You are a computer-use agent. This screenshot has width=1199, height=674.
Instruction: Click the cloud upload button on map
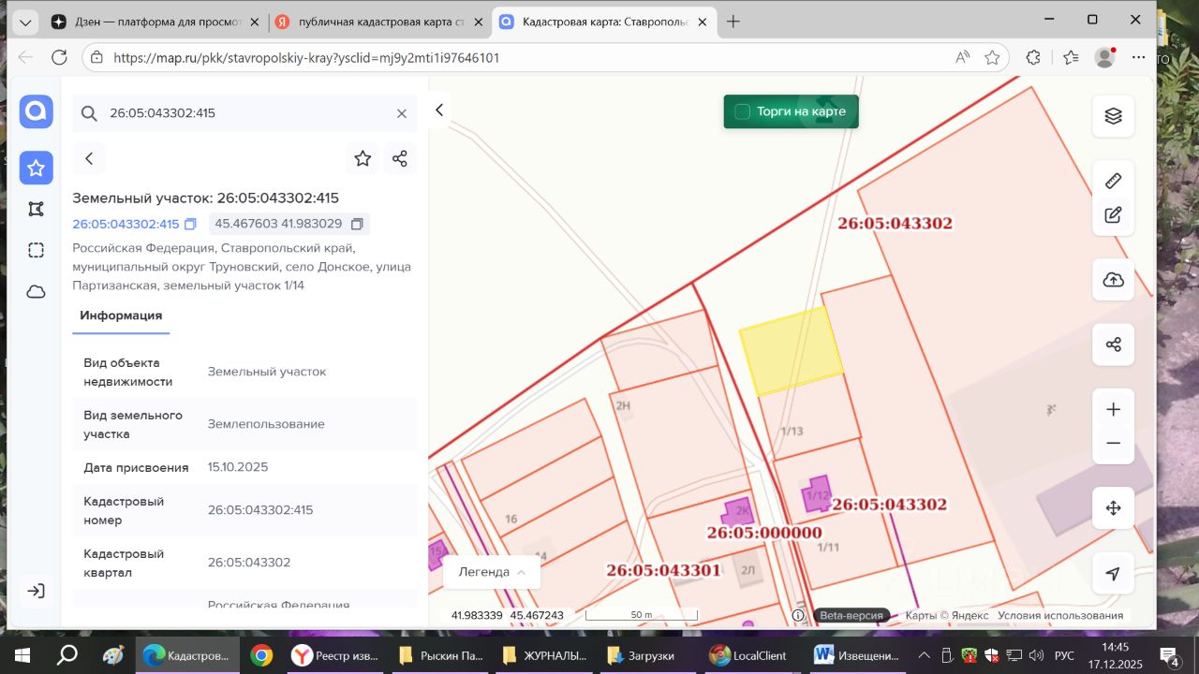pyautogui.click(x=1113, y=280)
